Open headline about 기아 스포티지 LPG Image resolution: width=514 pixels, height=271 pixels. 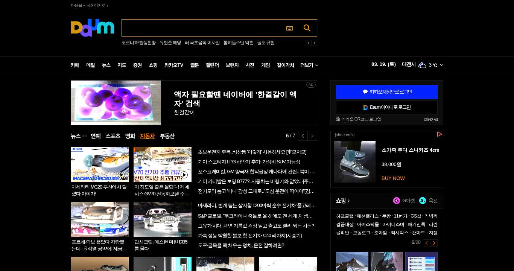pyautogui.click(x=249, y=162)
